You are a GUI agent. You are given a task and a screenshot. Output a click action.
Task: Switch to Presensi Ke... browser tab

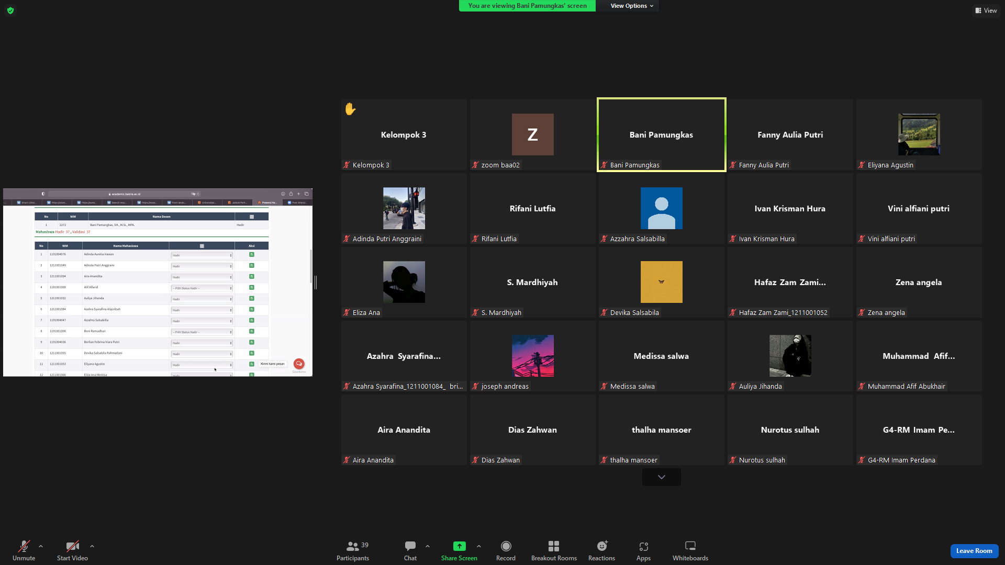(x=268, y=202)
